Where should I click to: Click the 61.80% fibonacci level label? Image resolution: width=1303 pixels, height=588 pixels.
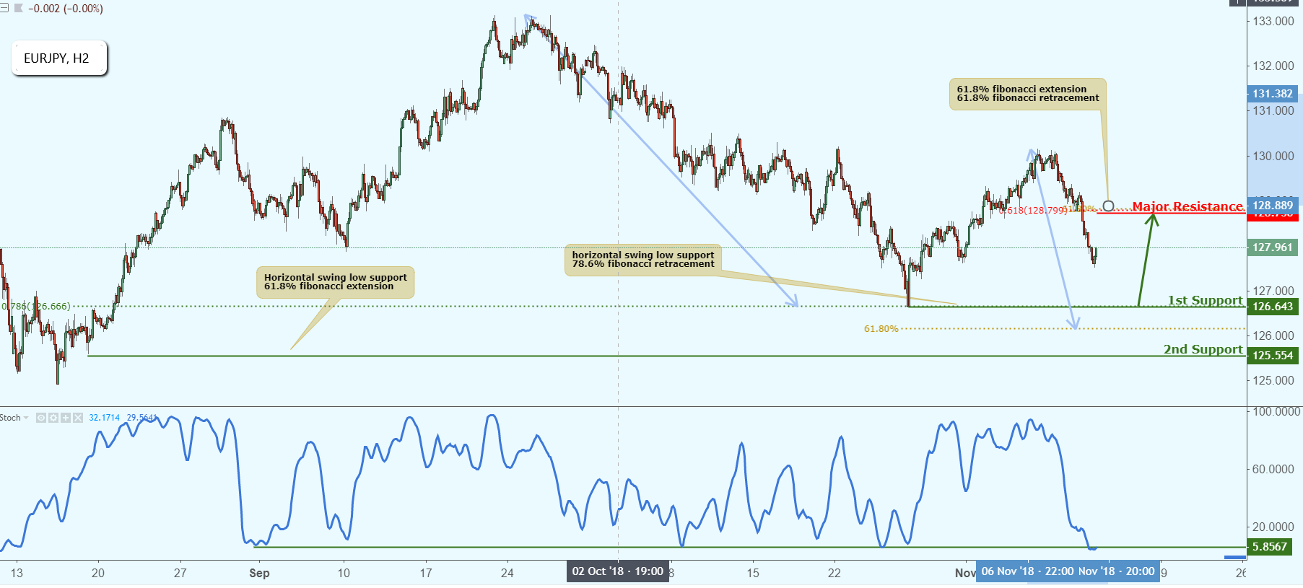881,329
